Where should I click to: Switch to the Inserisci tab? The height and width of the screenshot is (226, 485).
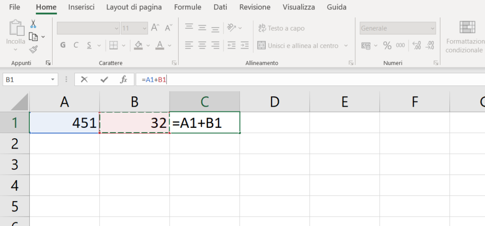click(x=81, y=7)
